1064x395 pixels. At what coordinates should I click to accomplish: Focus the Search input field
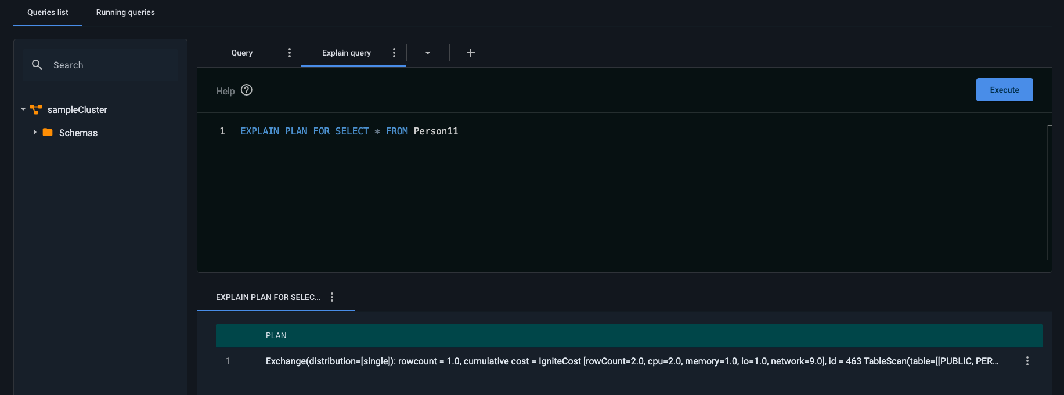point(100,65)
